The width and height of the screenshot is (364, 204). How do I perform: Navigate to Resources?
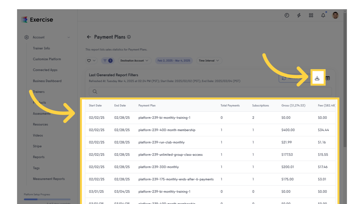pos(41,124)
